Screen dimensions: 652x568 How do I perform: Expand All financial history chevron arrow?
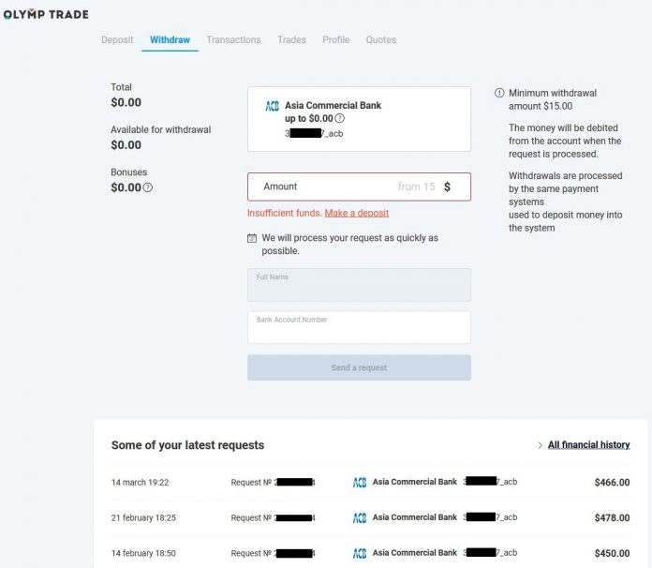(541, 445)
